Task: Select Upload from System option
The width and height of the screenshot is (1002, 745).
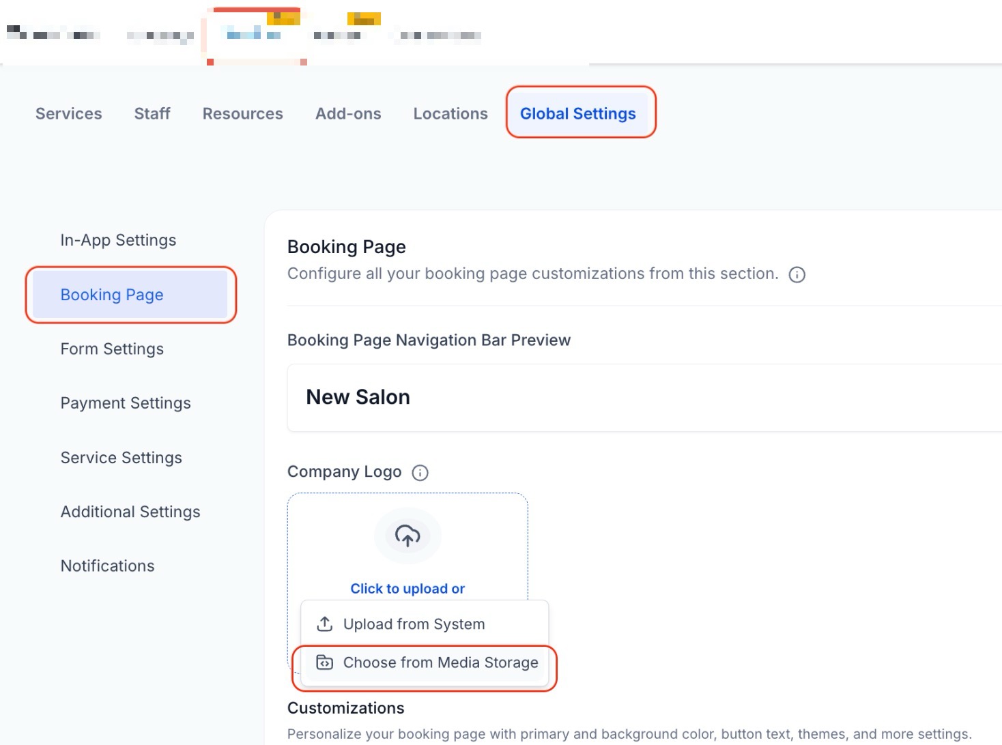Action: pyautogui.click(x=414, y=624)
